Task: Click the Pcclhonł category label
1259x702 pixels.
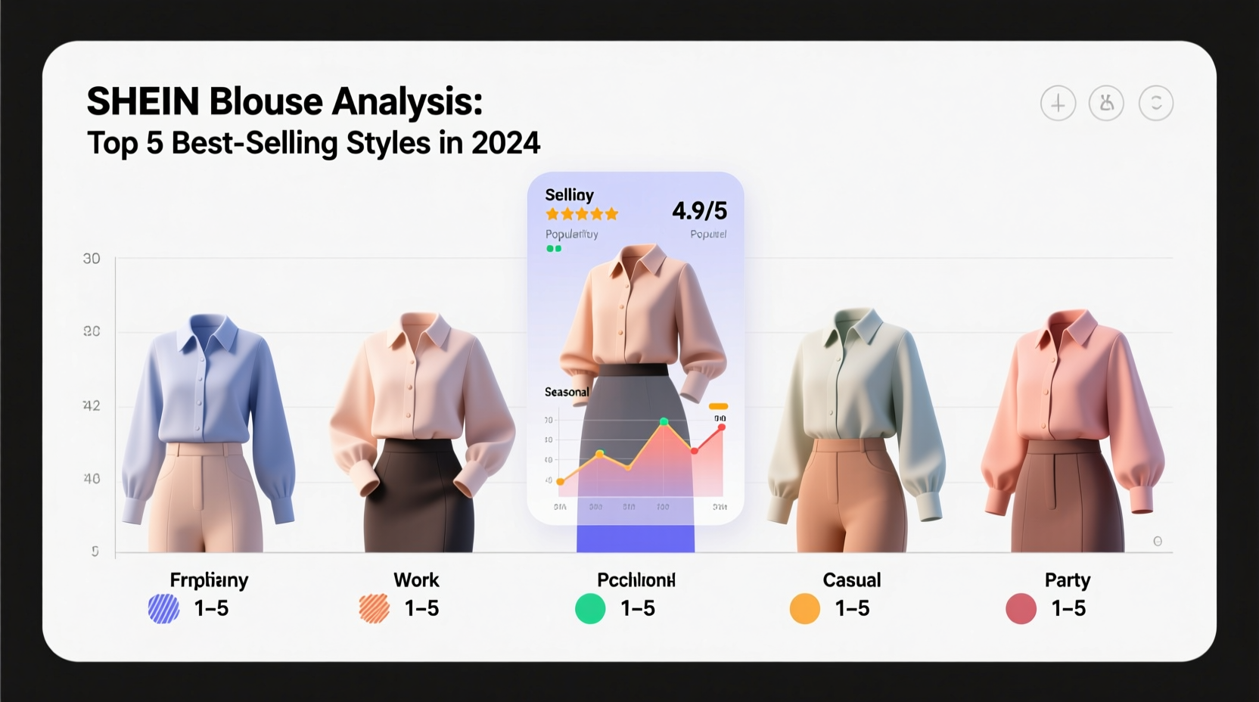Action: (636, 580)
